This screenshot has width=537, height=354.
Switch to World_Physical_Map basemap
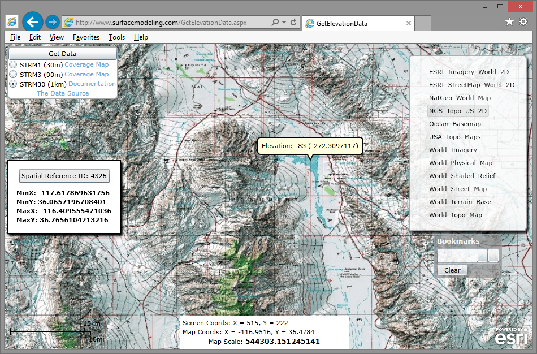(461, 163)
